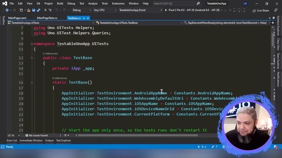
Task: Click the search magnifier icon
Action: [198, 4]
